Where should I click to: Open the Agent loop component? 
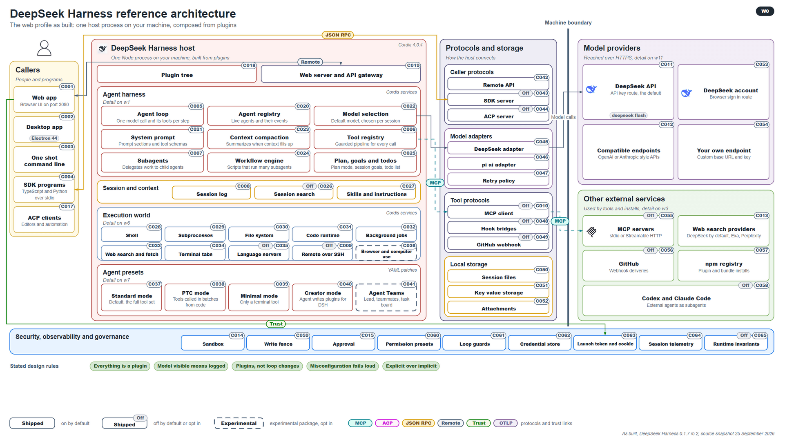[x=152, y=116]
